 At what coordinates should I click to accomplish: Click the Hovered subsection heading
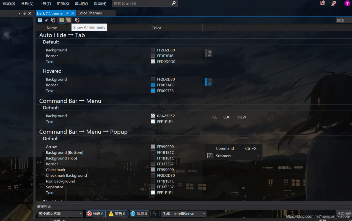click(52, 71)
